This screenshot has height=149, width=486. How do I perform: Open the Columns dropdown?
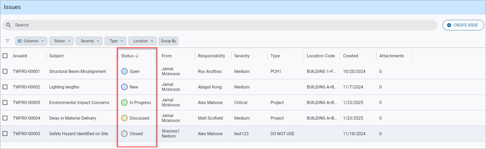[31, 41]
